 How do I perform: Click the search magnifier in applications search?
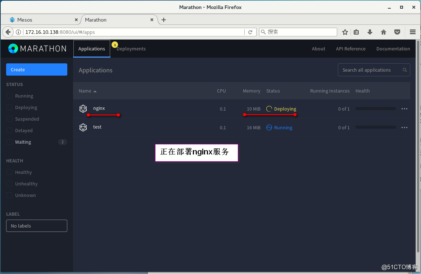click(404, 70)
